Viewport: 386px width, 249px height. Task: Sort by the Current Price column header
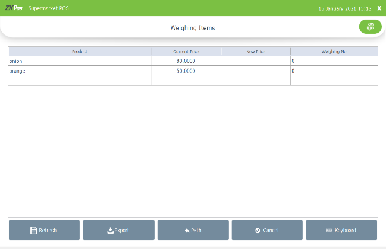[x=186, y=52]
